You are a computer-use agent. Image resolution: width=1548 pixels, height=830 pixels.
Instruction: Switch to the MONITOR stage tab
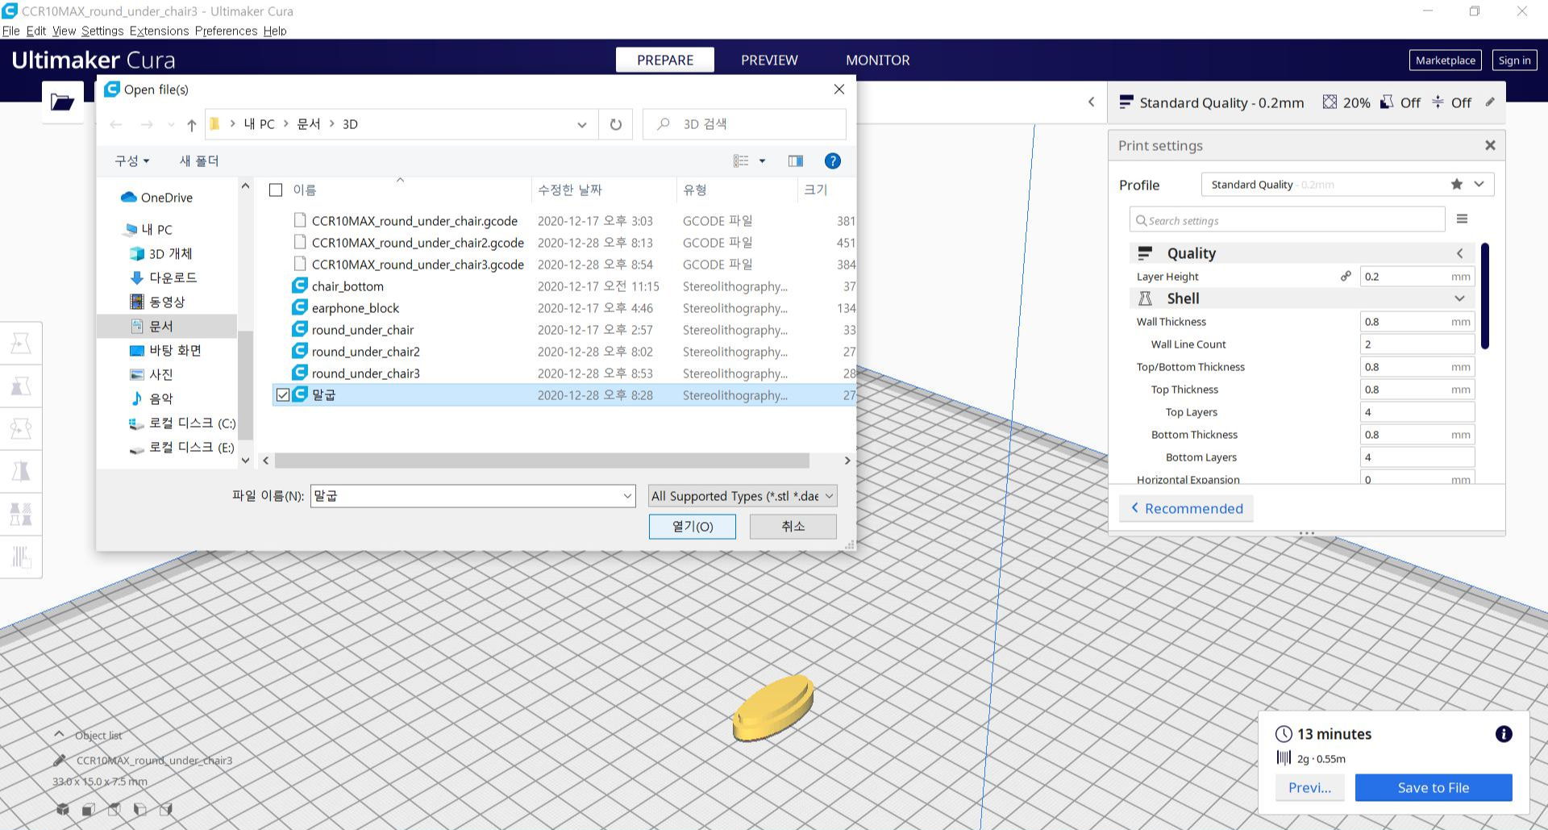point(877,60)
